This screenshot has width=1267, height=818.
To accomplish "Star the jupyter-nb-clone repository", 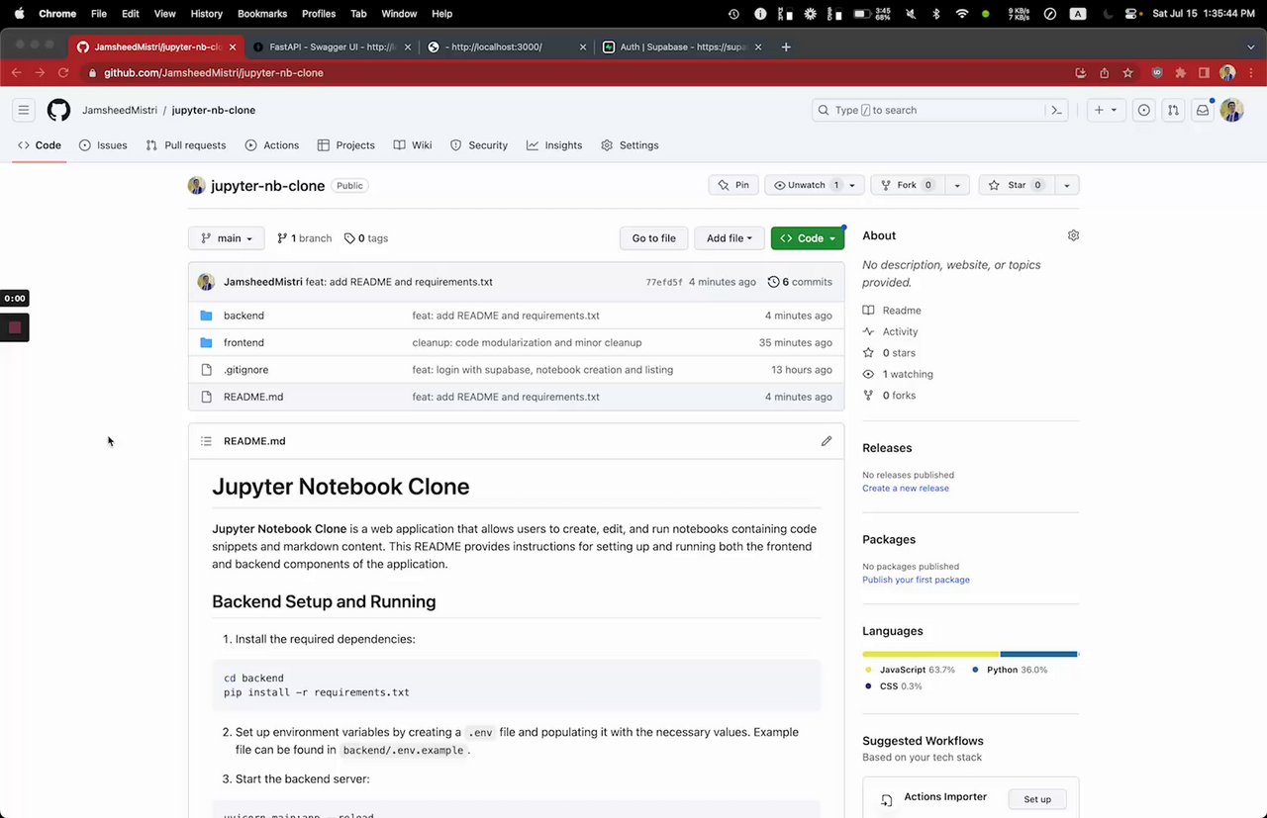I will 1016,185.
